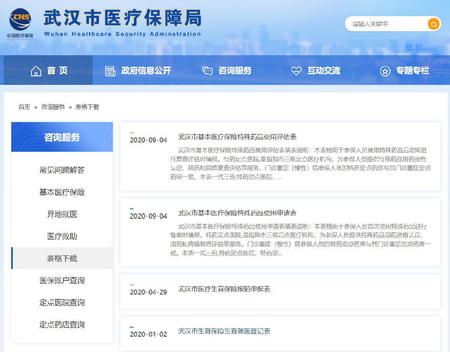450x352 pixels.
Task: Click the document icon beside 政府信息公开
Action: [x=110, y=71]
